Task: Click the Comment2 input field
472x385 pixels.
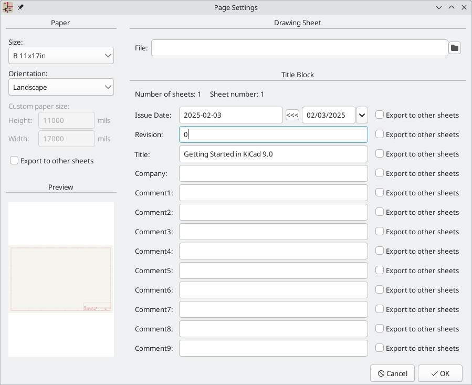Action: tap(274, 212)
